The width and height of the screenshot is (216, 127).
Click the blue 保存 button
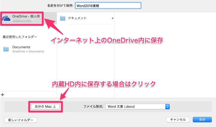(202, 120)
